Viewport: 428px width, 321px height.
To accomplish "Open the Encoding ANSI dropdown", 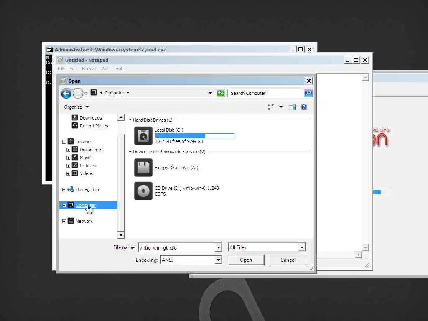I will (x=218, y=260).
